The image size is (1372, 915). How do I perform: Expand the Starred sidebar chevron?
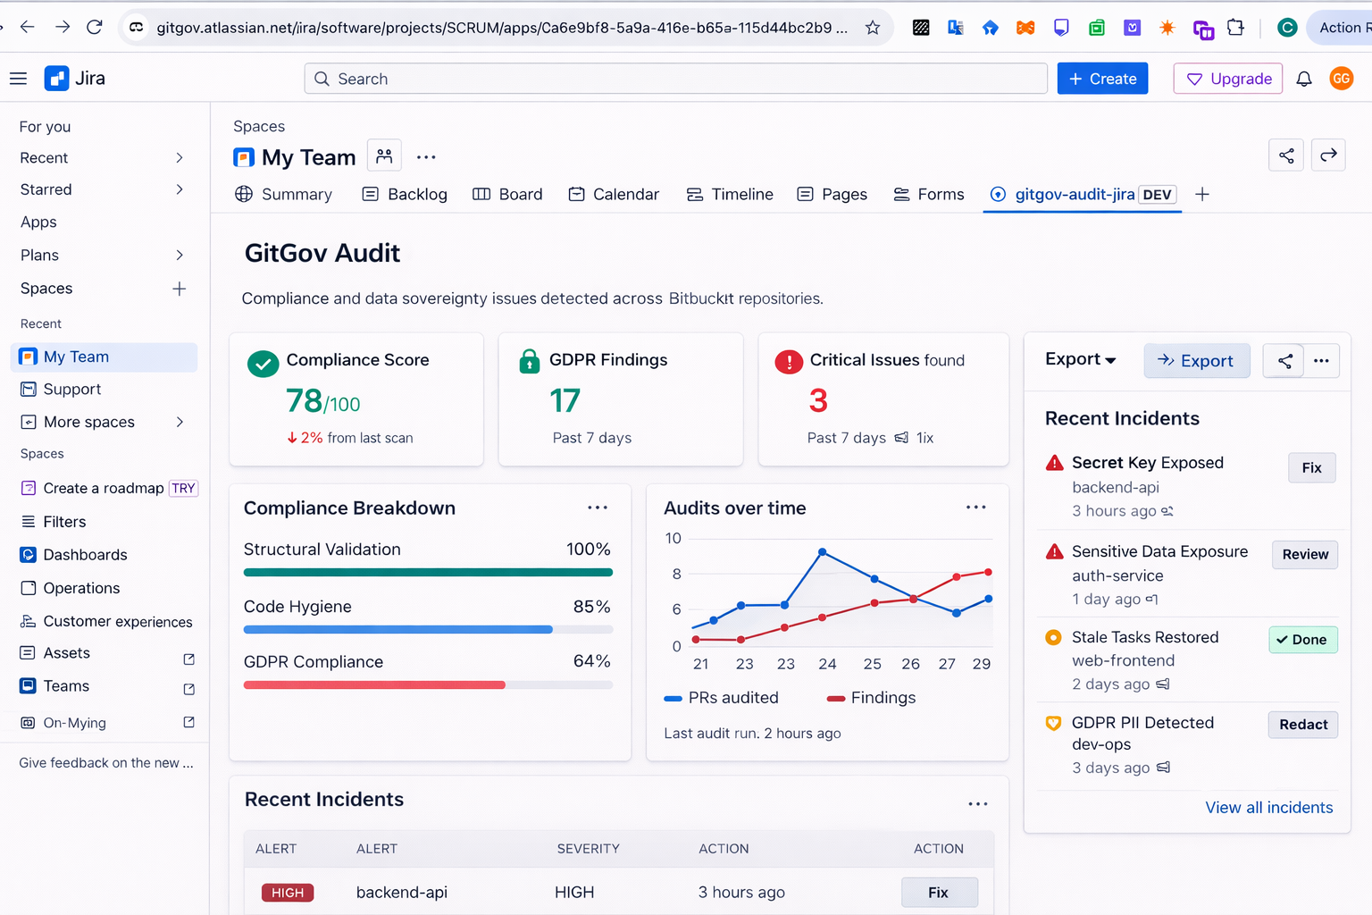tap(180, 189)
